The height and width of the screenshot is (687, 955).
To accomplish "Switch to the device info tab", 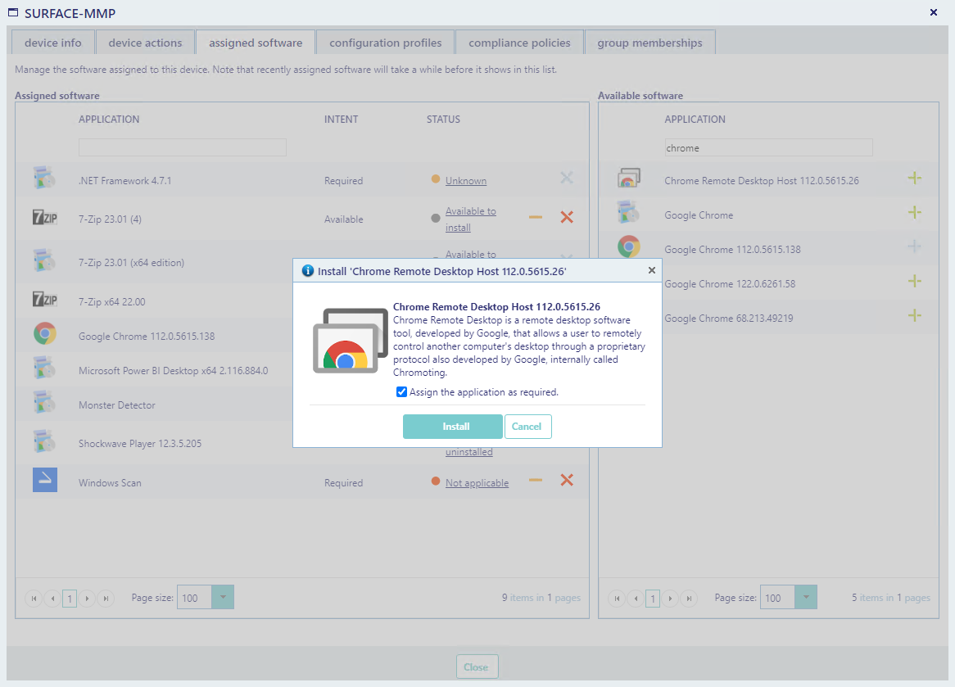I will click(53, 43).
